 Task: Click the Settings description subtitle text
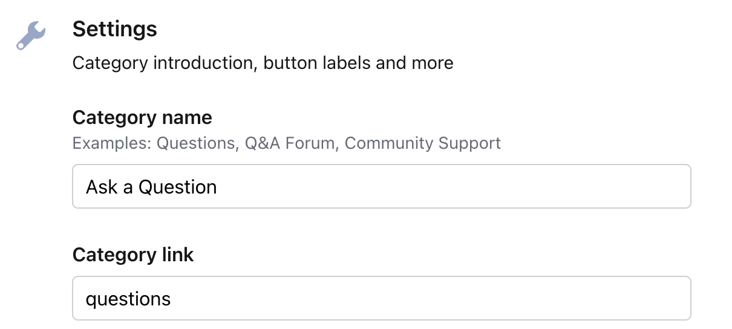[x=263, y=63]
